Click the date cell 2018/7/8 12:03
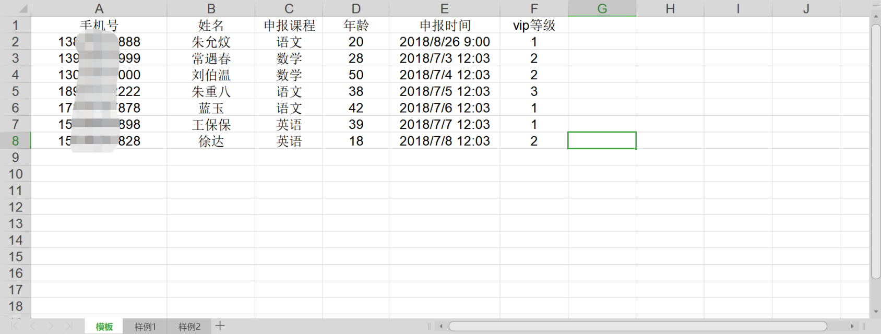 (444, 141)
